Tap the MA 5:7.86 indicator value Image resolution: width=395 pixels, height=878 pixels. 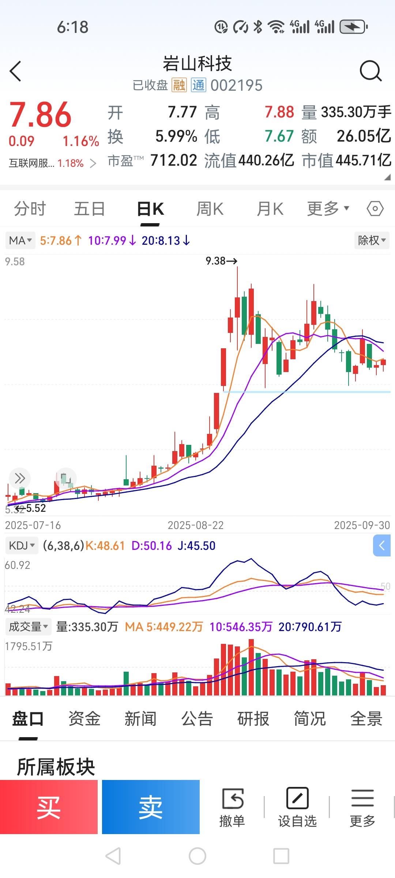click(61, 240)
